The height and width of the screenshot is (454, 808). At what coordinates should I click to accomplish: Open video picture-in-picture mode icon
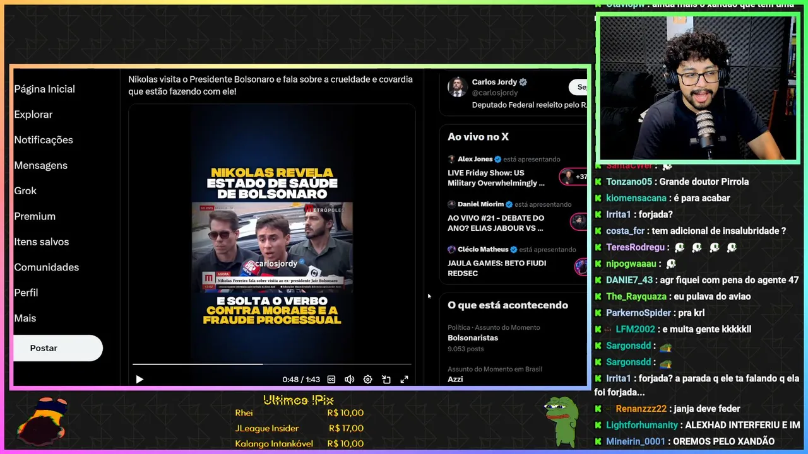pos(386,379)
